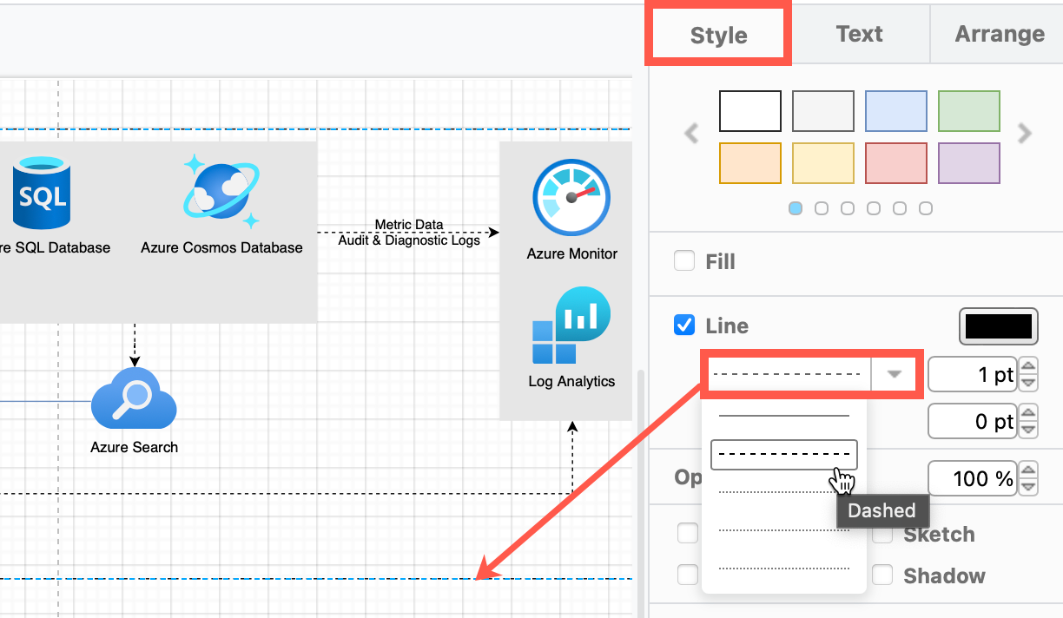Enable the Fill checkbox
The width and height of the screenshot is (1063, 618).
pos(684,260)
